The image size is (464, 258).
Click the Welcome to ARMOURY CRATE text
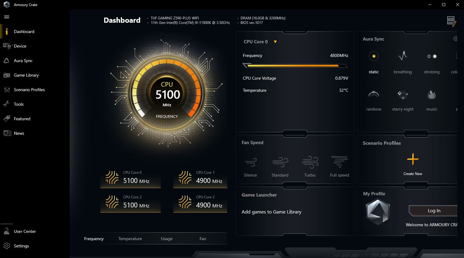click(x=432, y=225)
